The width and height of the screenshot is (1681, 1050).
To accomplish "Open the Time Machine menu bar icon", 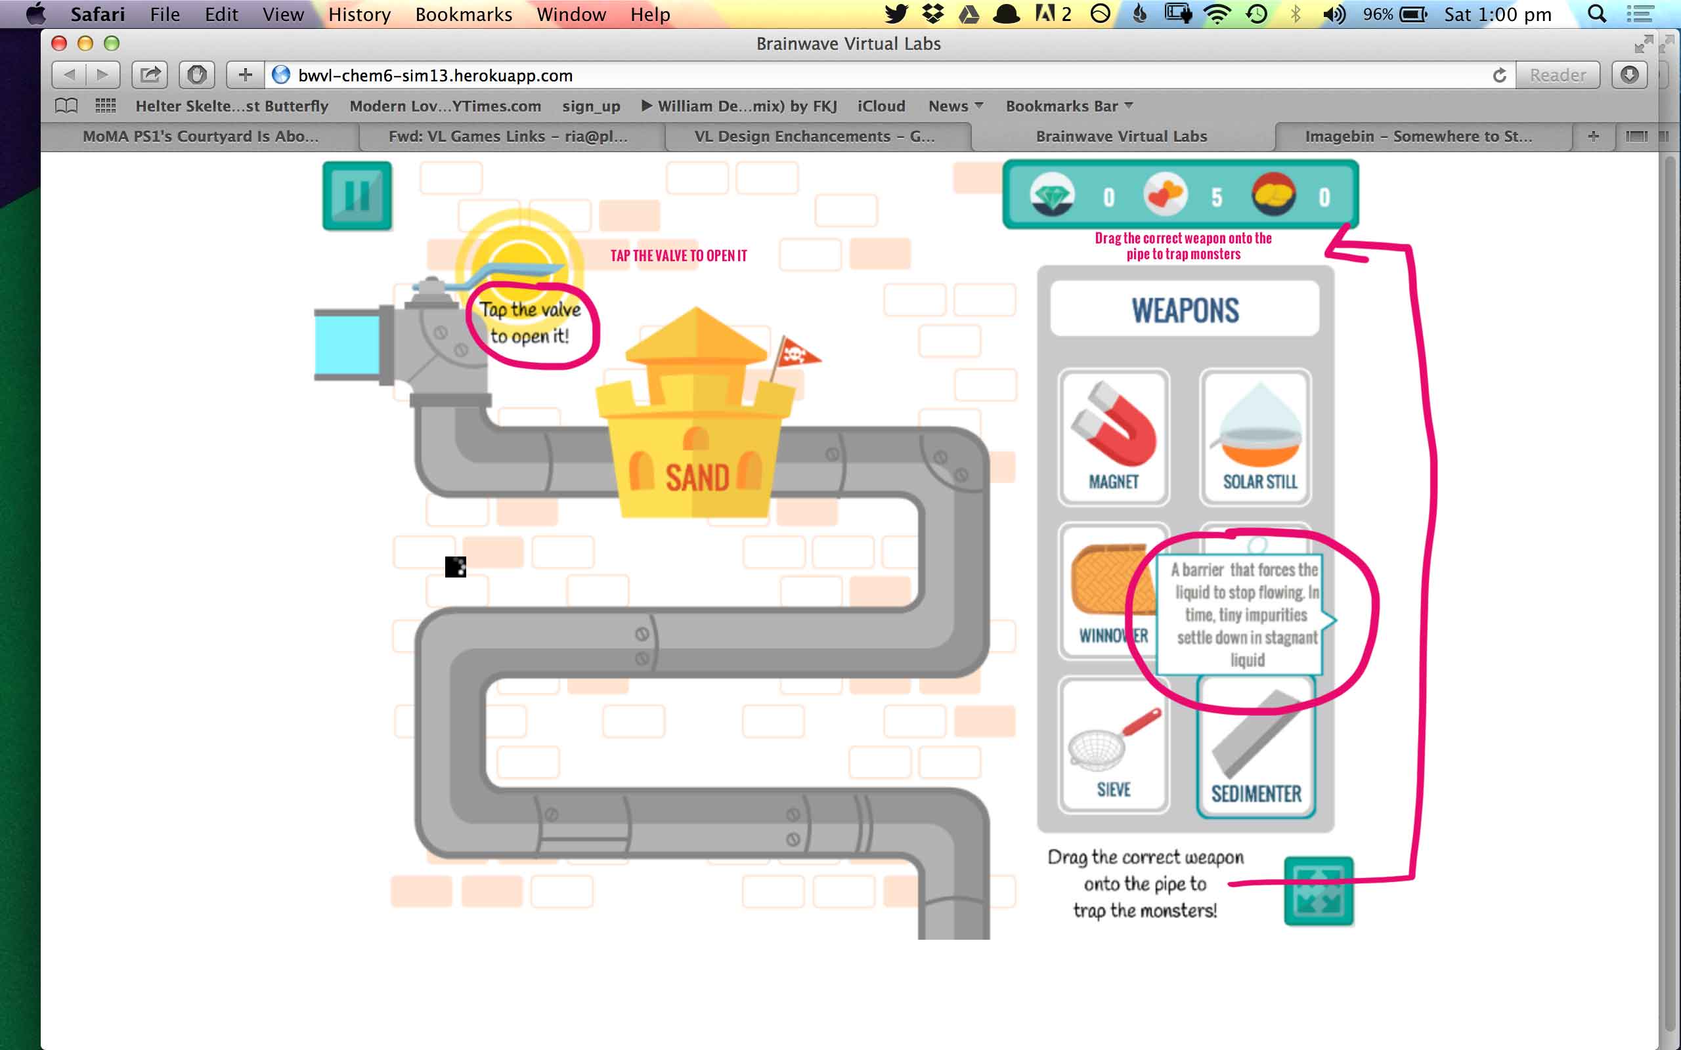I will (x=1257, y=14).
